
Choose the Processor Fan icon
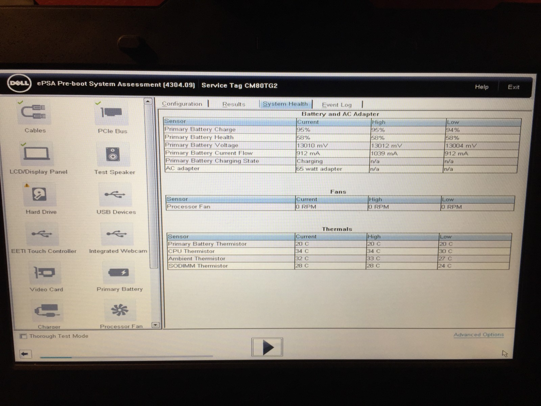coord(120,310)
